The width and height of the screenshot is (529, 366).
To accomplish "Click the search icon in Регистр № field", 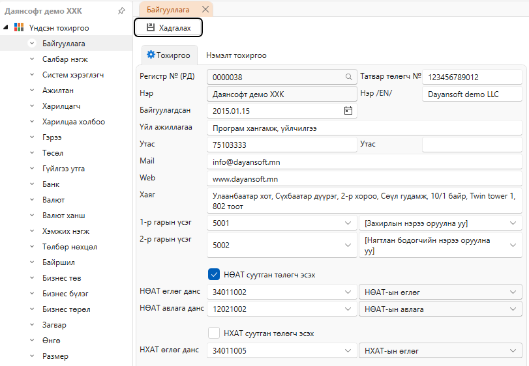I will (x=349, y=77).
